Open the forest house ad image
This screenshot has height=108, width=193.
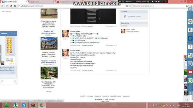(49, 73)
